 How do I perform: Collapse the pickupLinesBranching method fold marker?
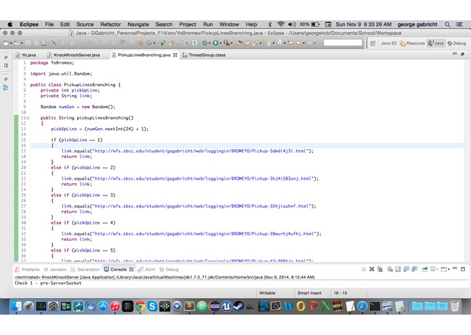pyautogui.click(x=28, y=118)
